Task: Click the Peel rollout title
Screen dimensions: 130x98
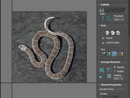Action: (103, 26)
